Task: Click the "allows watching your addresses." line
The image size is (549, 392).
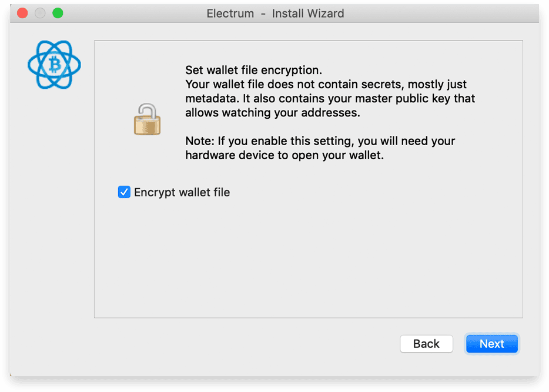Action: click(x=272, y=113)
